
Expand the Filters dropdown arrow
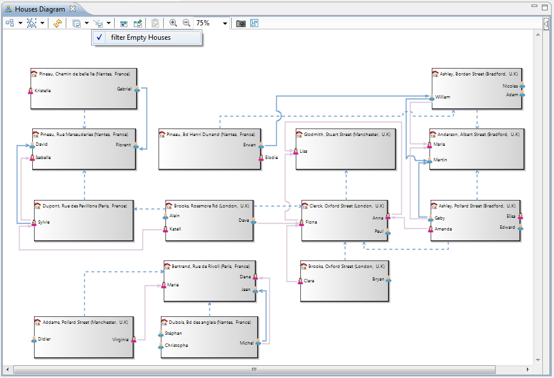(108, 23)
